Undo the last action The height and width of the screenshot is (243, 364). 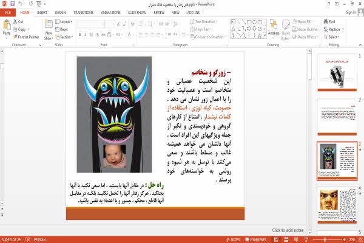[x=21, y=4]
